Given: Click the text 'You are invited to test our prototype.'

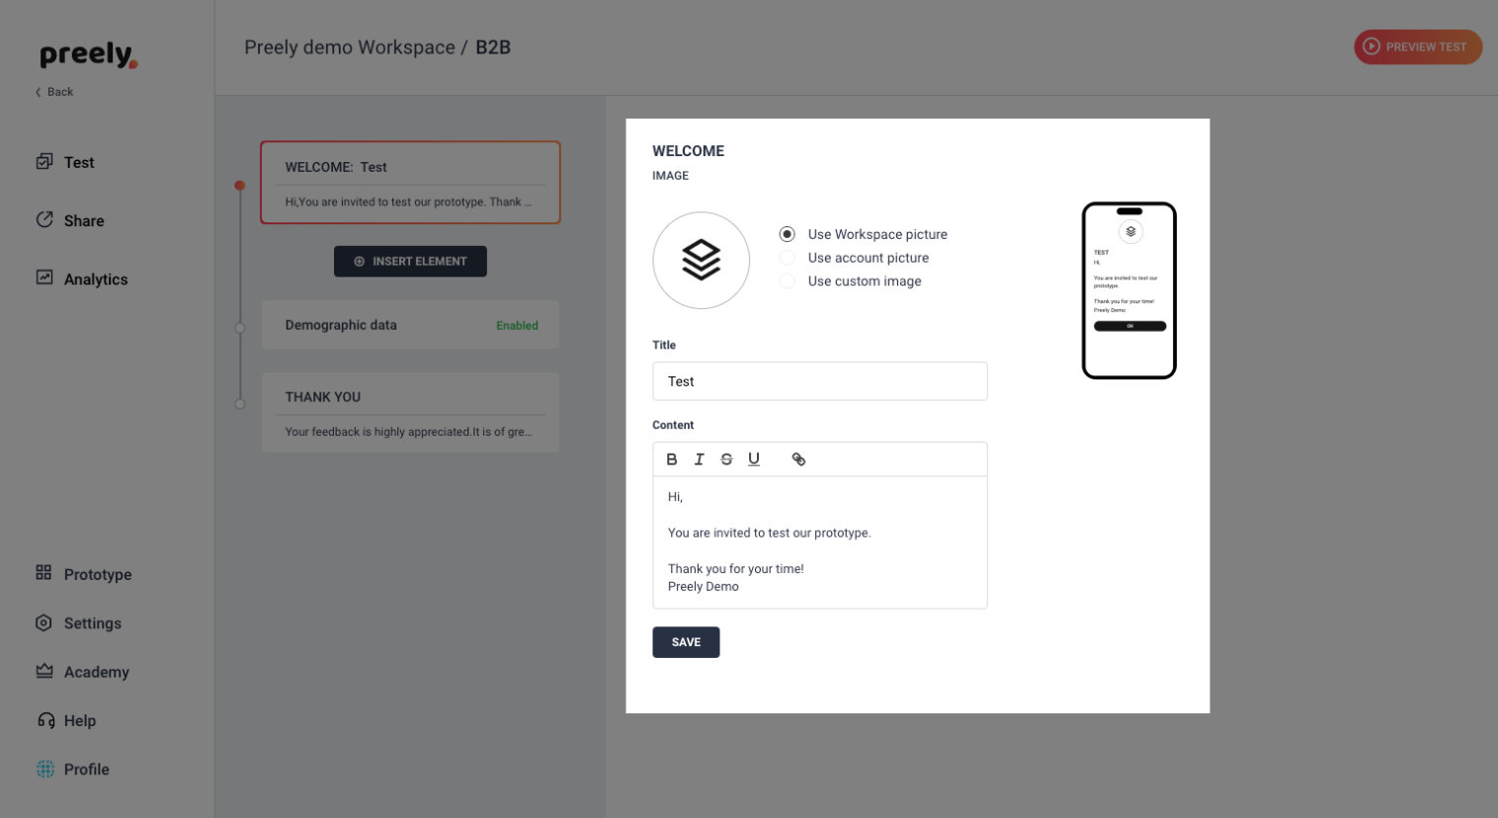Looking at the screenshot, I should [770, 532].
